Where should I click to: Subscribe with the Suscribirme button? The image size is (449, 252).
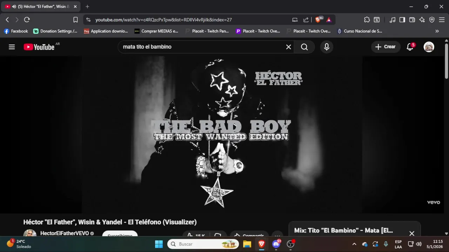point(120,234)
